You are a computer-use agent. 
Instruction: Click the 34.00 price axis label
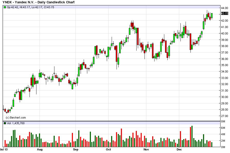pyautogui.click(x=225, y=71)
